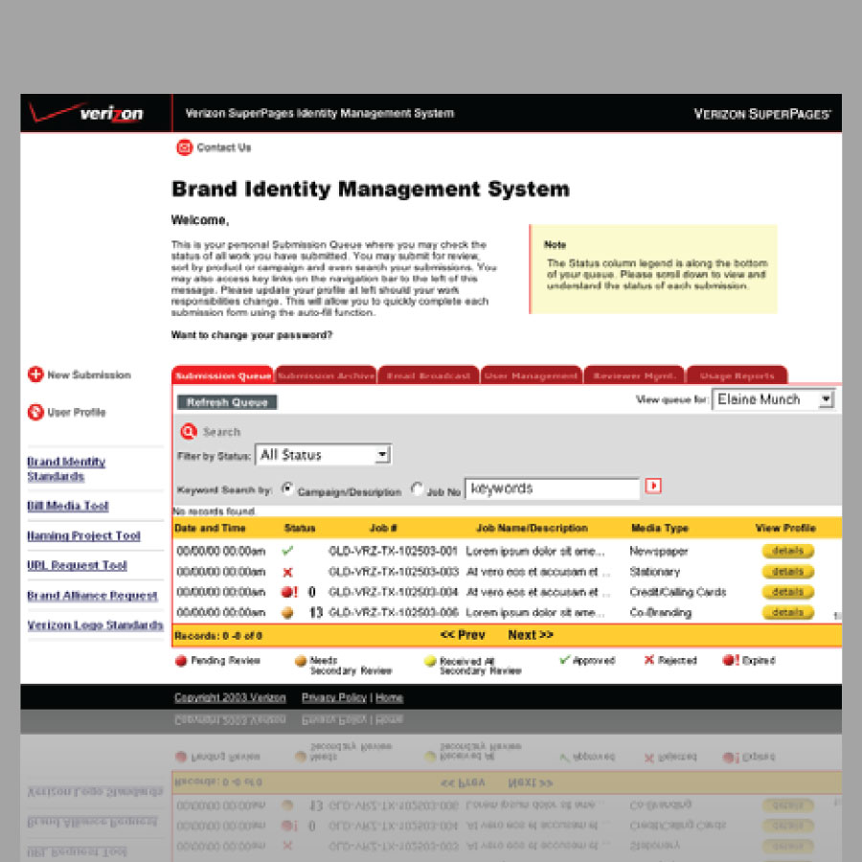Screen dimensions: 862x862
Task: Click details button for Credit/Calling Cards row
Action: point(788,592)
